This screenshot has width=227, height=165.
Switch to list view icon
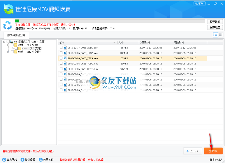[x=215, y=35]
